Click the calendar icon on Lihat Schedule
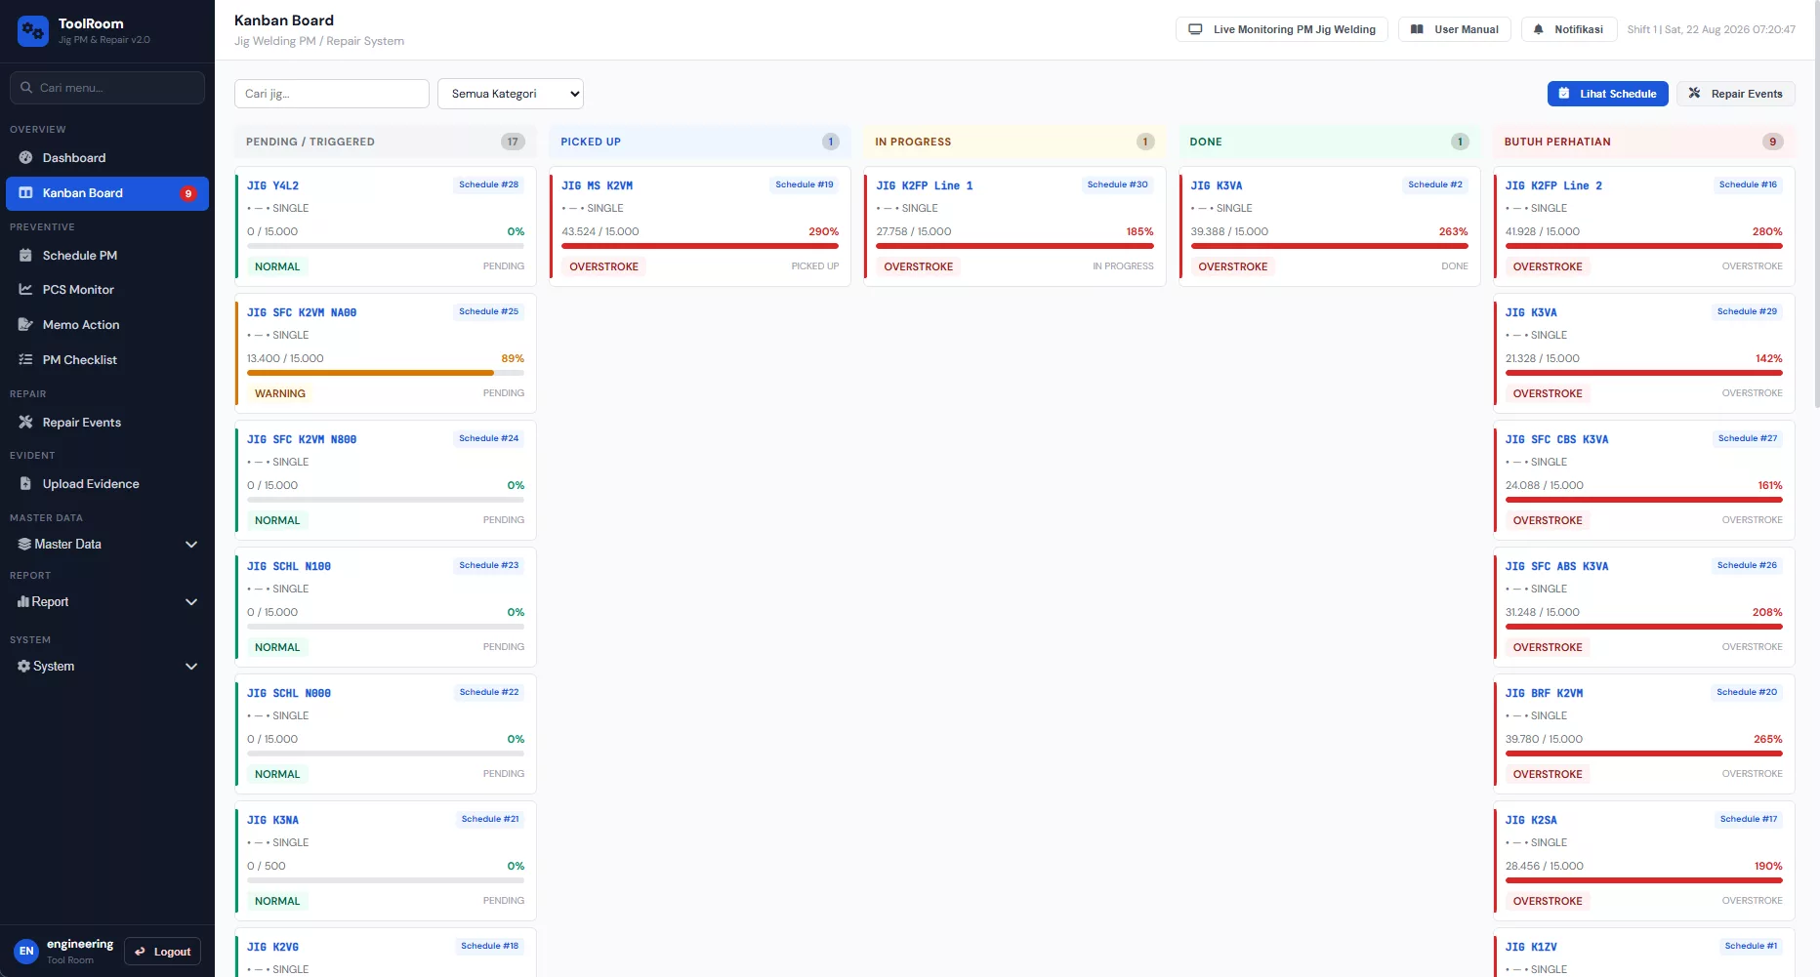 coord(1564,94)
